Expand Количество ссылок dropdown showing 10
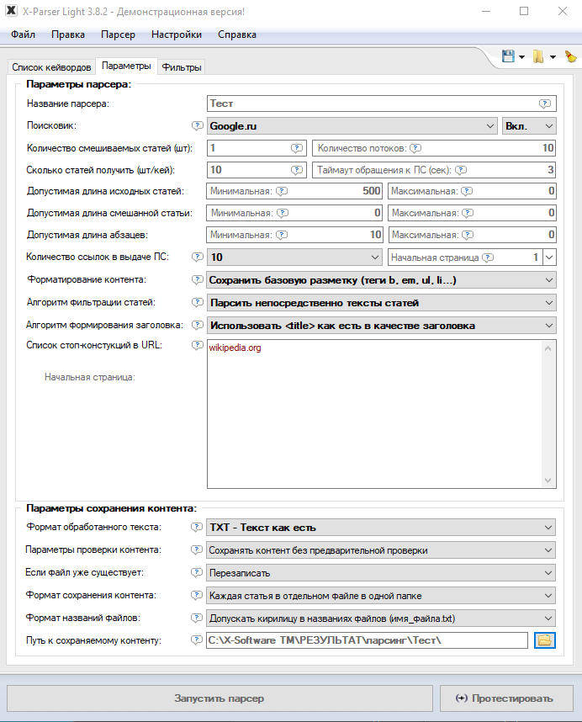The image size is (582, 722). click(x=294, y=257)
